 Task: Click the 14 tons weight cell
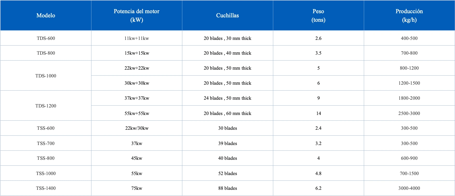click(x=319, y=113)
